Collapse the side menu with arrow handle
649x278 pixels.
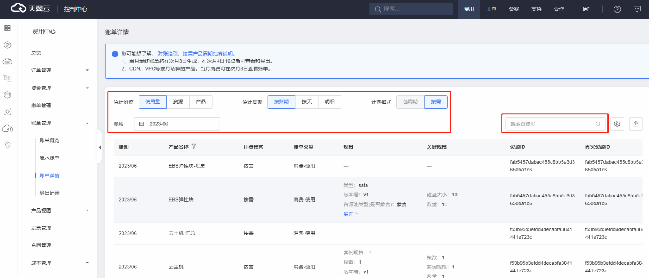100,147
